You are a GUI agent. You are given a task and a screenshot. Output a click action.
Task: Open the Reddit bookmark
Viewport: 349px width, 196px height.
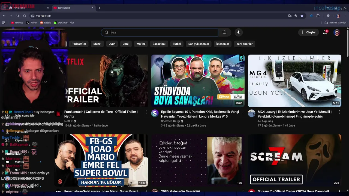(46, 23)
